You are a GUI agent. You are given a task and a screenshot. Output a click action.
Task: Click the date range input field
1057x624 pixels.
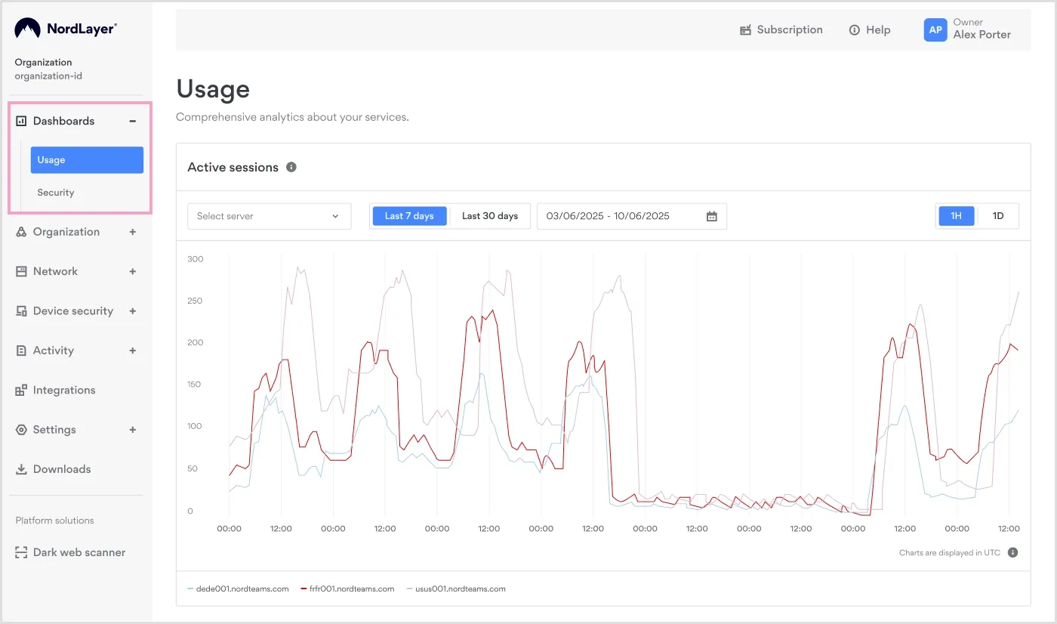(x=632, y=216)
